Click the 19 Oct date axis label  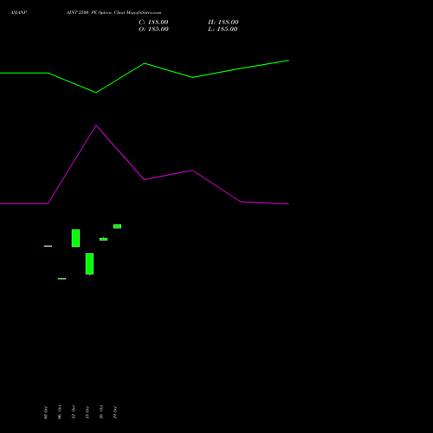point(115,412)
